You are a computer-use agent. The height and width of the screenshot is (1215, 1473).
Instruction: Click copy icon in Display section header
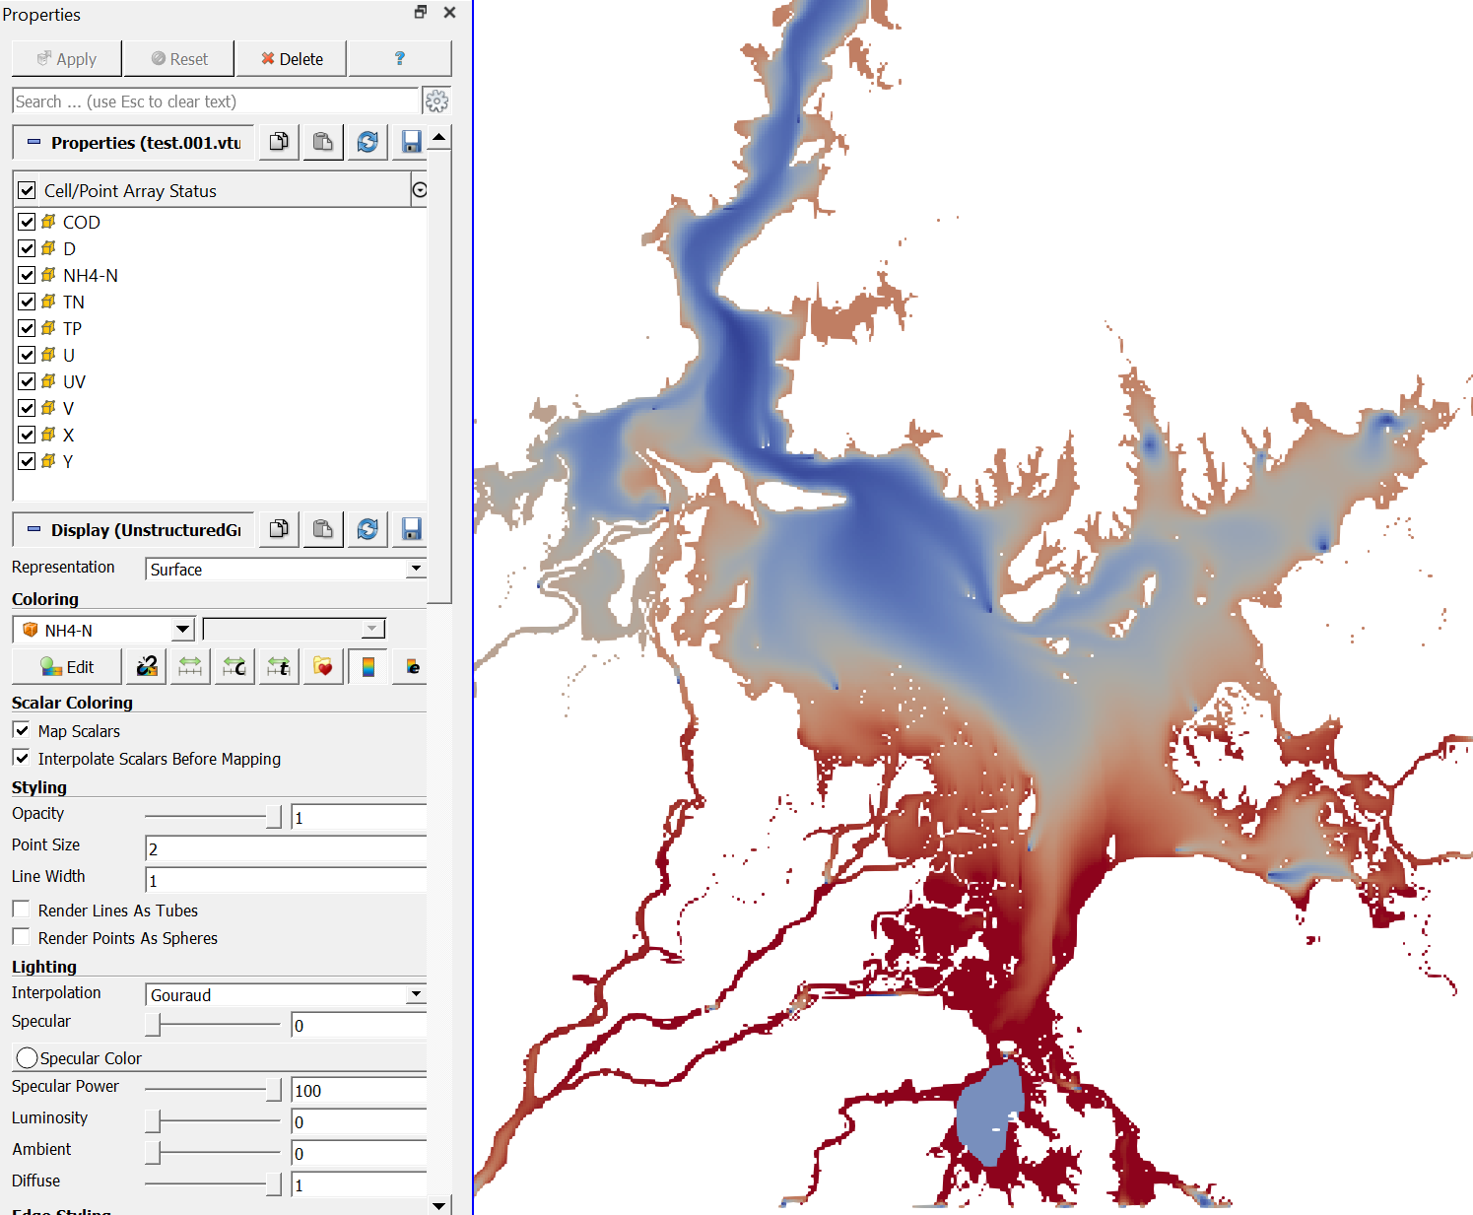(x=279, y=530)
